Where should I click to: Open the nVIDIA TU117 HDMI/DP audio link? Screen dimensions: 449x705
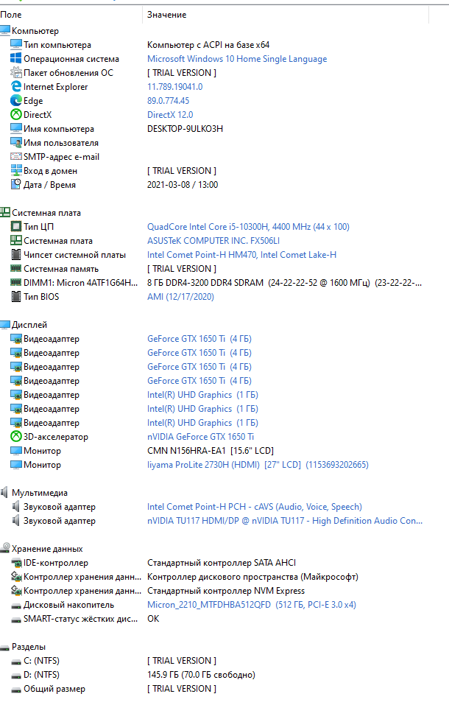coord(285,520)
